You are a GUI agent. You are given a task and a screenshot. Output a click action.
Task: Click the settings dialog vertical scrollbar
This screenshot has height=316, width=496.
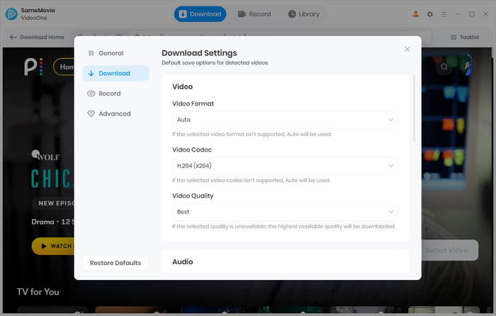414,108
